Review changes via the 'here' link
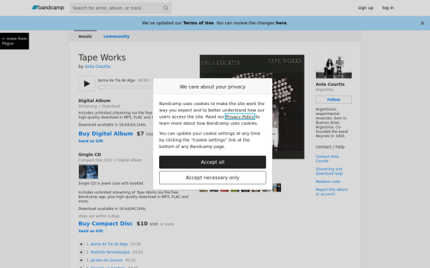 click(281, 23)
